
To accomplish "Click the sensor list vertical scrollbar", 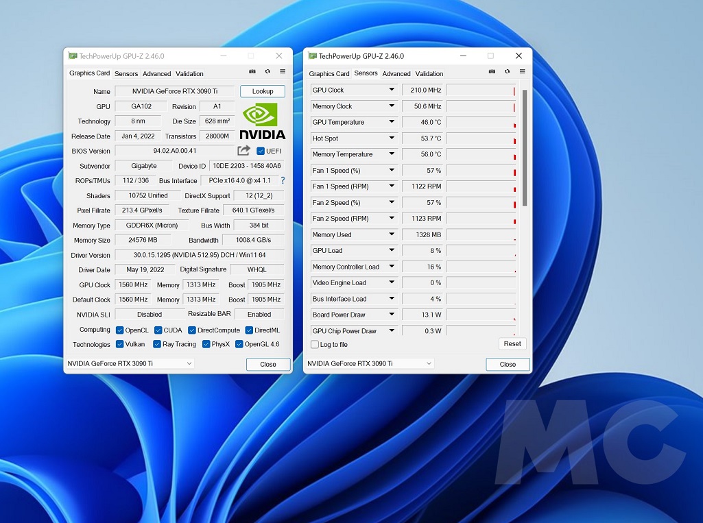I will point(525,147).
